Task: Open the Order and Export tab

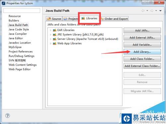Action: 115,19
